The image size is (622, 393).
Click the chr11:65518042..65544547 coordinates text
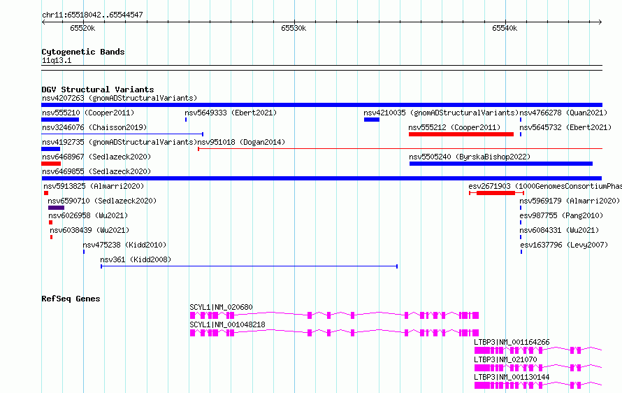92,15
